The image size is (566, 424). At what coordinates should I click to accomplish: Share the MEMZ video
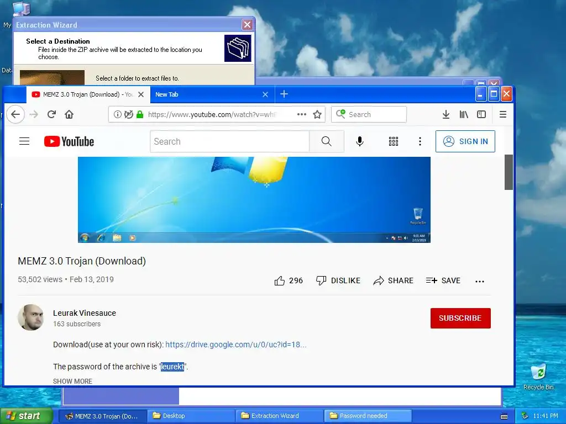point(393,280)
